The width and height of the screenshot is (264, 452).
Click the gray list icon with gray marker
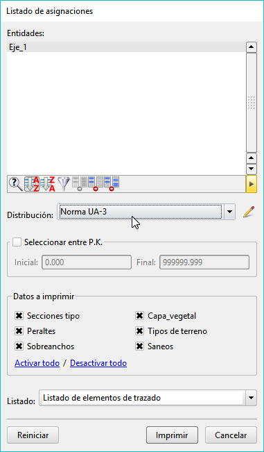pos(80,184)
